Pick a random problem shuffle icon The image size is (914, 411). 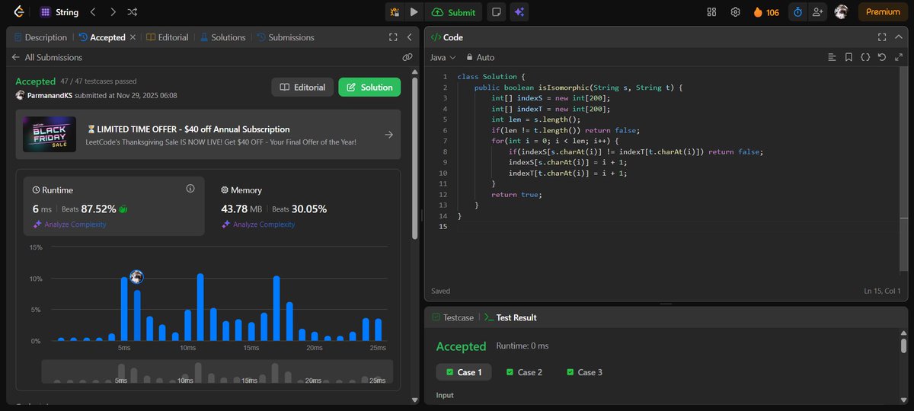(133, 12)
